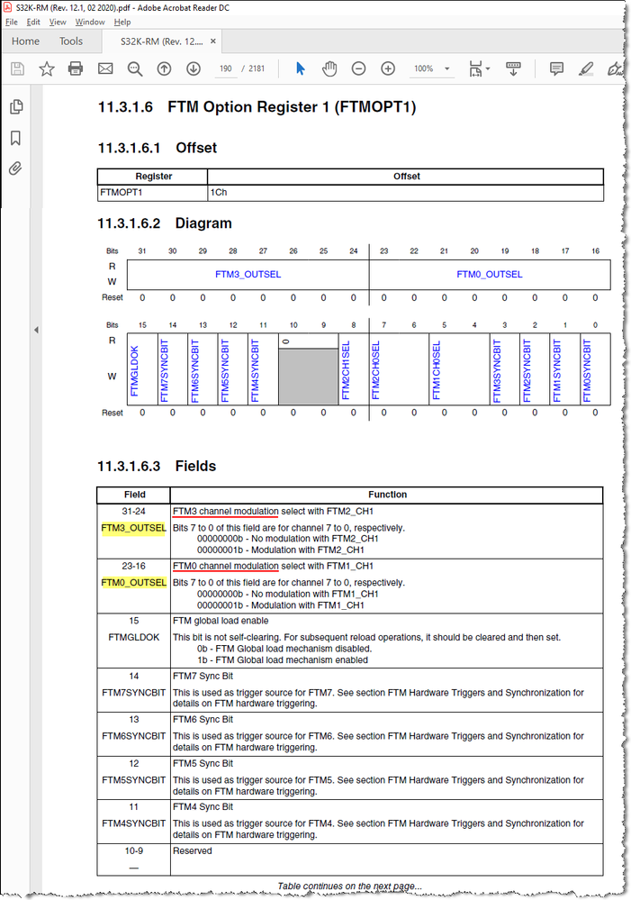
Task: Open the Window menu
Action: tap(90, 22)
